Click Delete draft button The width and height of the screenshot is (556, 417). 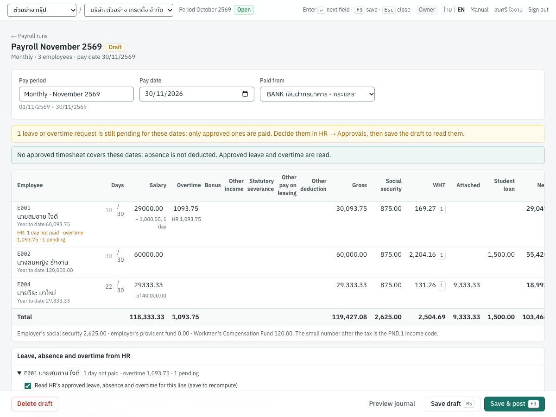click(35, 404)
